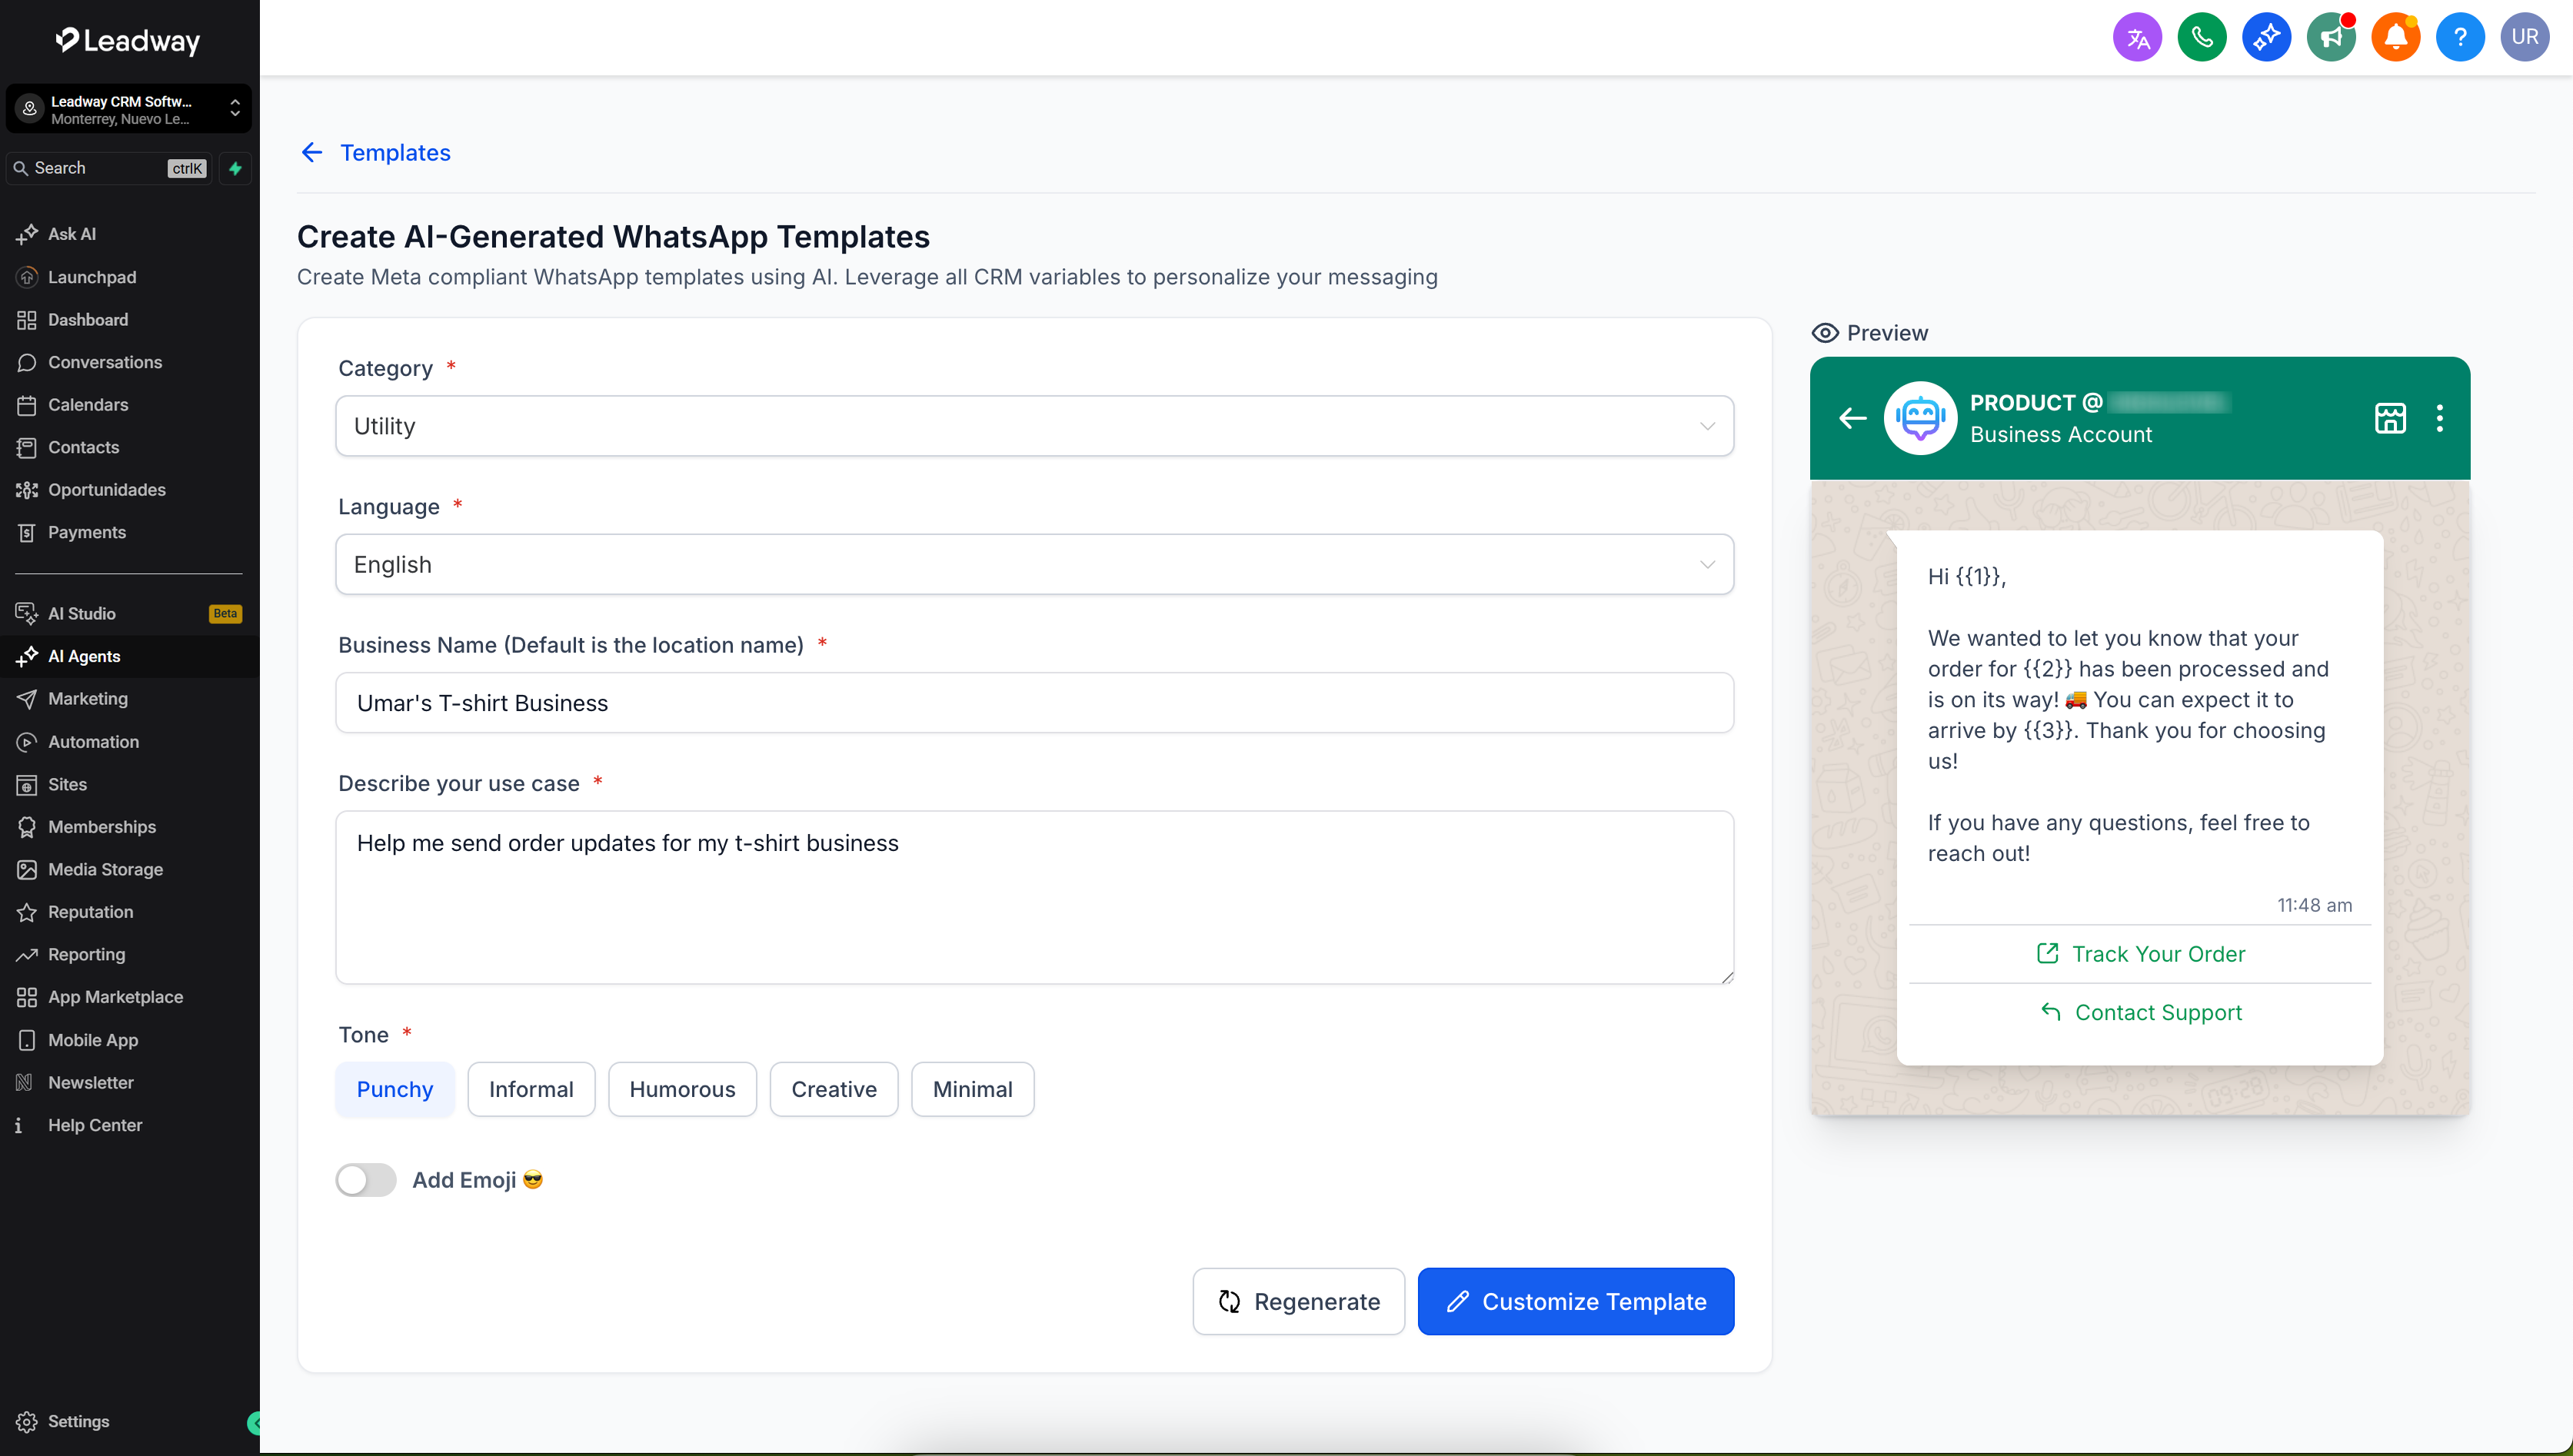Open the UR user avatar menu
The height and width of the screenshot is (1456, 2573).
[x=2524, y=38]
